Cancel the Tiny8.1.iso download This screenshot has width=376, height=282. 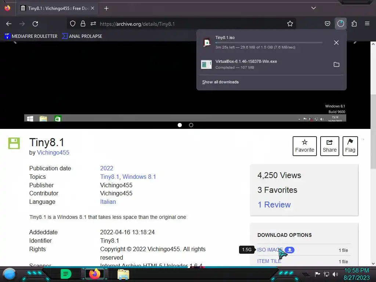(x=336, y=43)
